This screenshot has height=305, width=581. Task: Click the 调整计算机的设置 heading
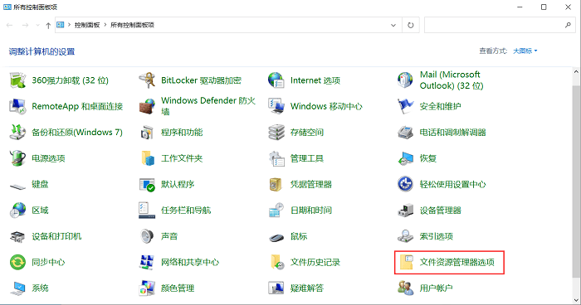tap(41, 51)
